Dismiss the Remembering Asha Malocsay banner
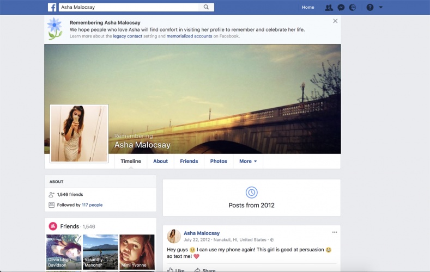430x272 pixels. (x=335, y=21)
